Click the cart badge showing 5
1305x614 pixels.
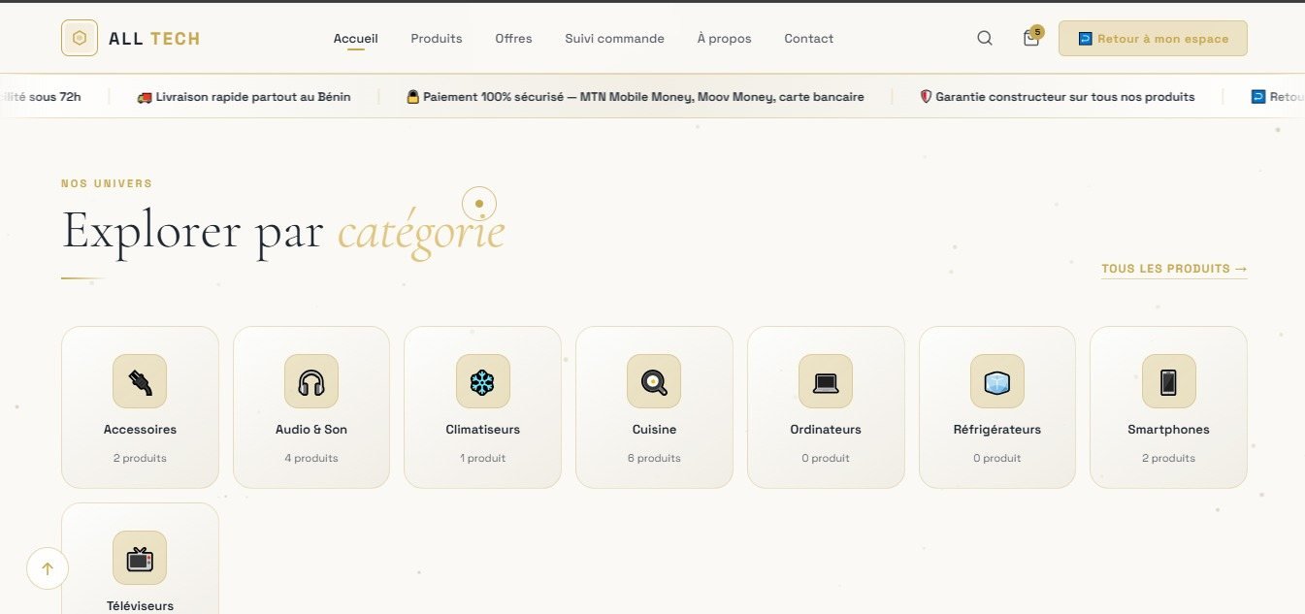[x=1037, y=32]
